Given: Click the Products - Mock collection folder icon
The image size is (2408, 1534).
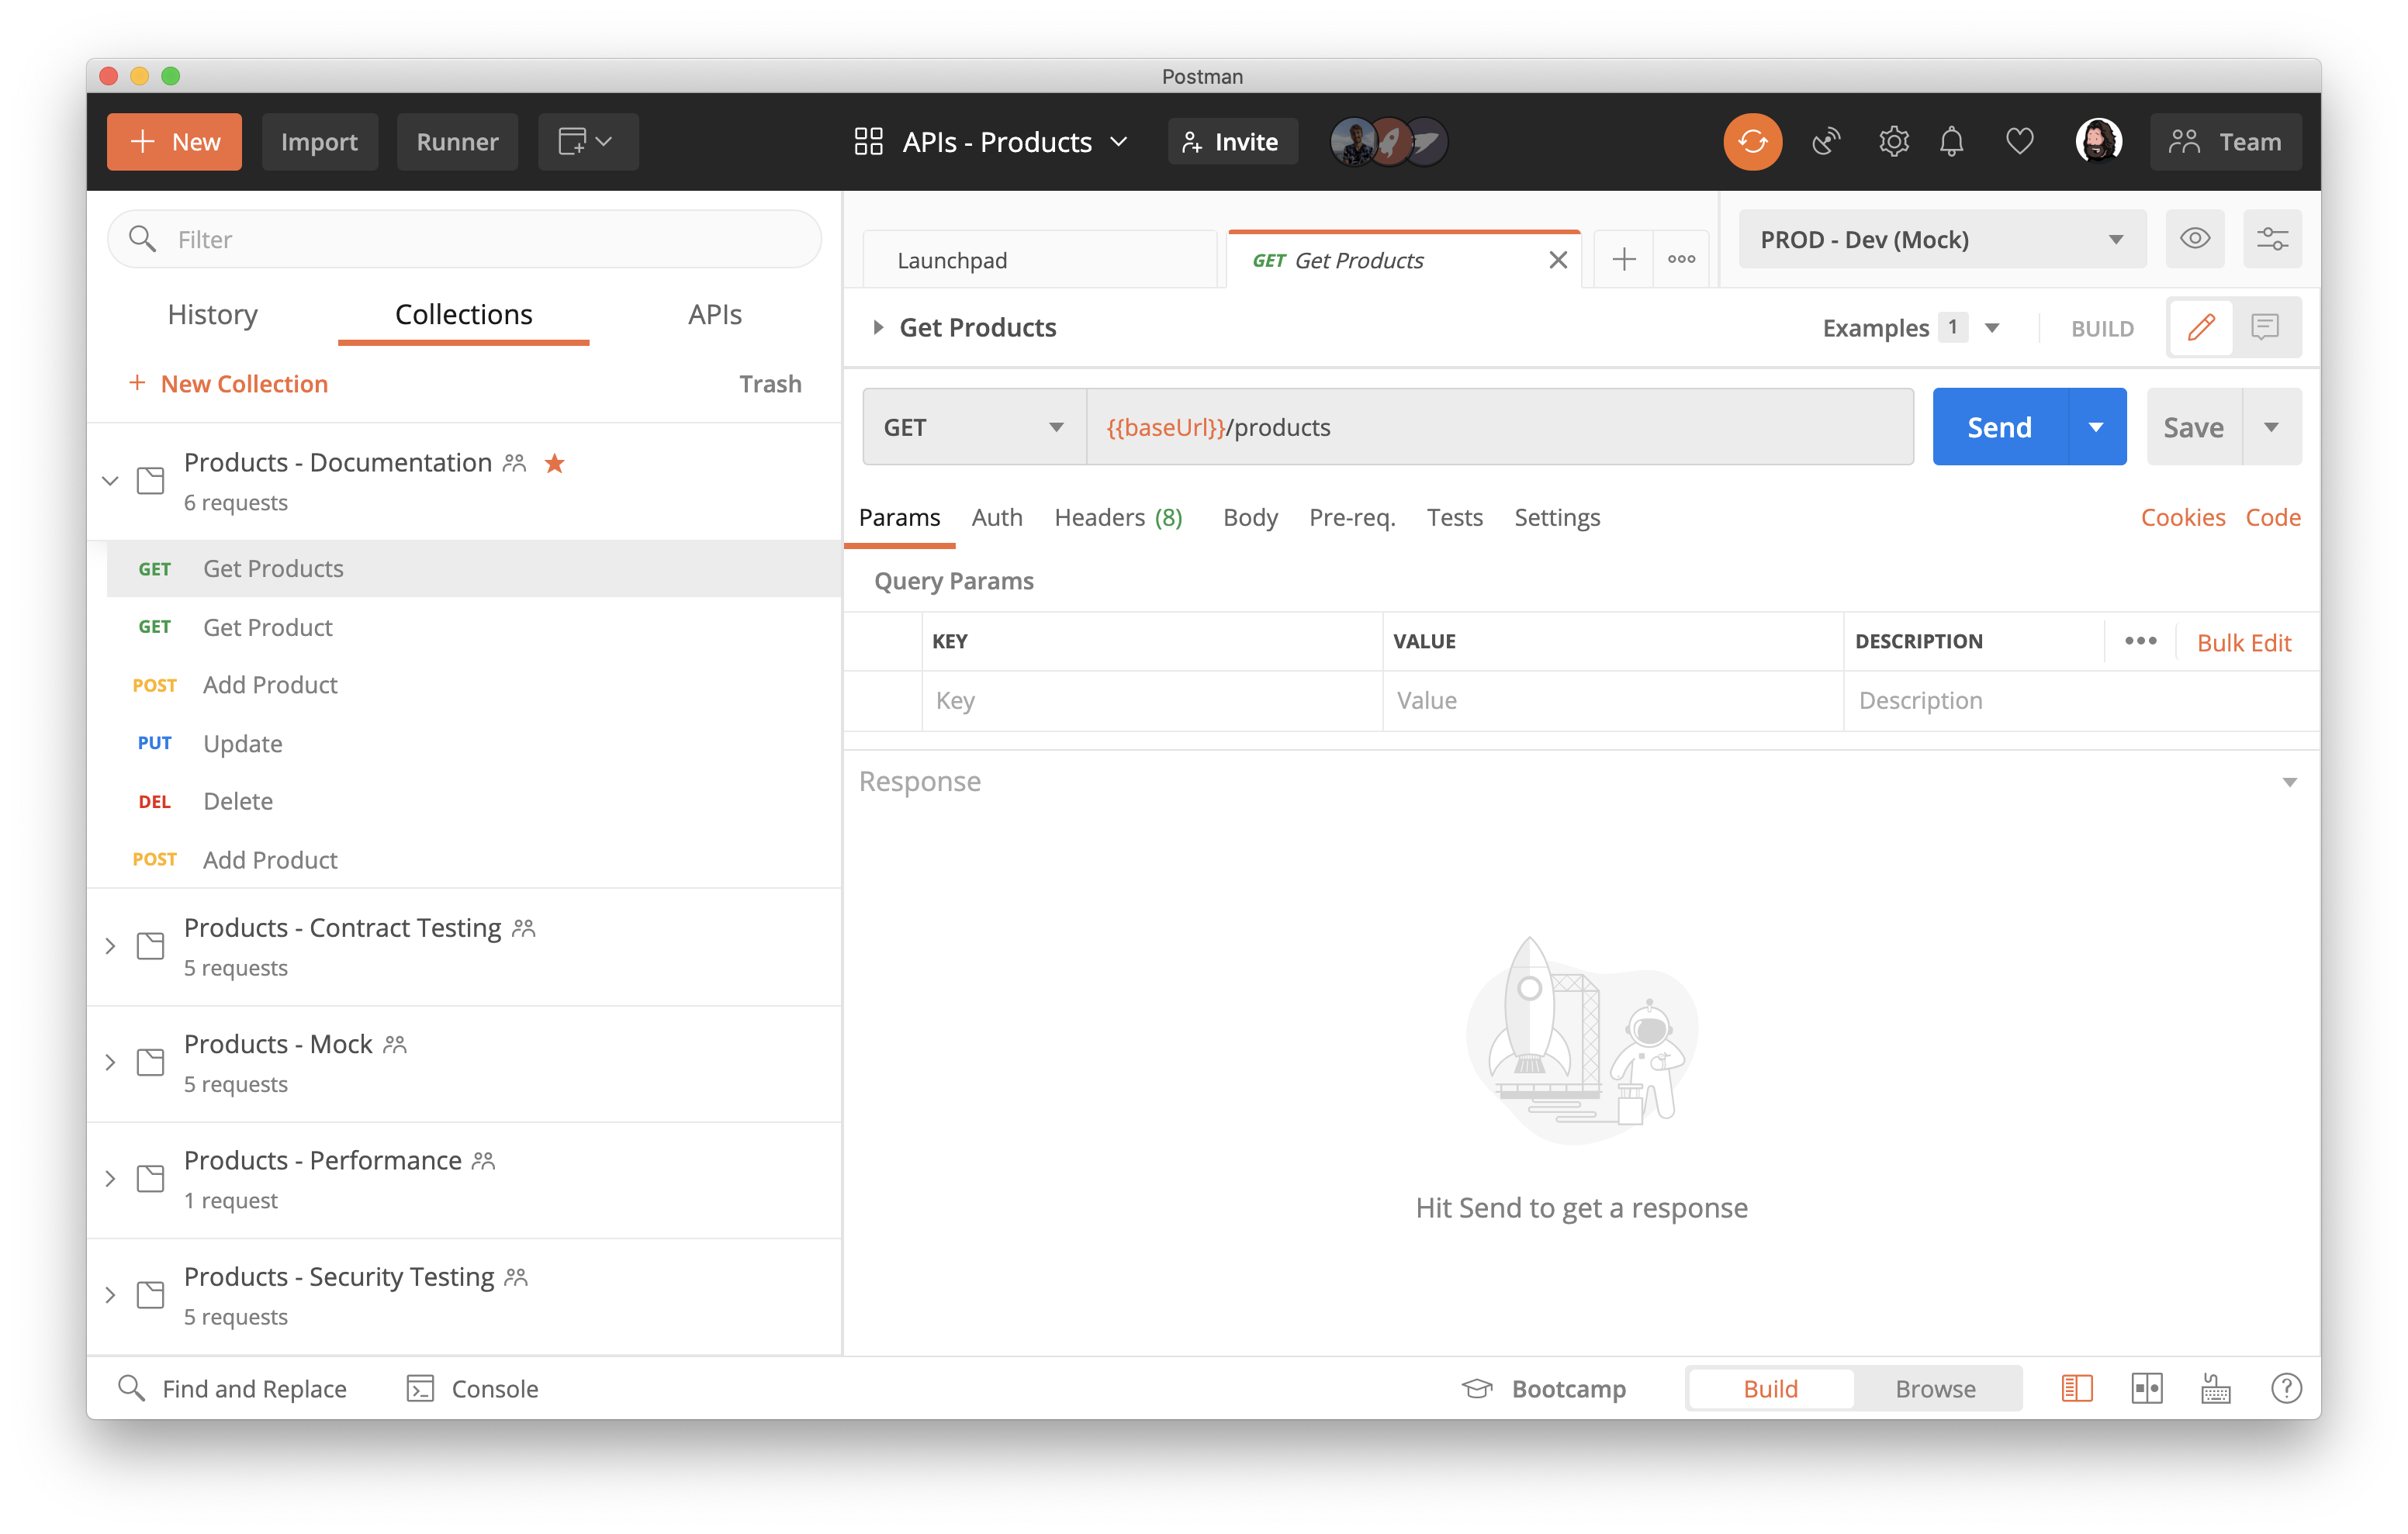Looking at the screenshot, I should tap(150, 1062).
